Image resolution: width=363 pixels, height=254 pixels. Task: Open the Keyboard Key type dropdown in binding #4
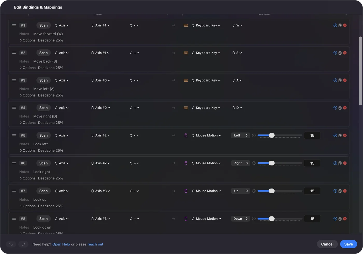(206, 108)
